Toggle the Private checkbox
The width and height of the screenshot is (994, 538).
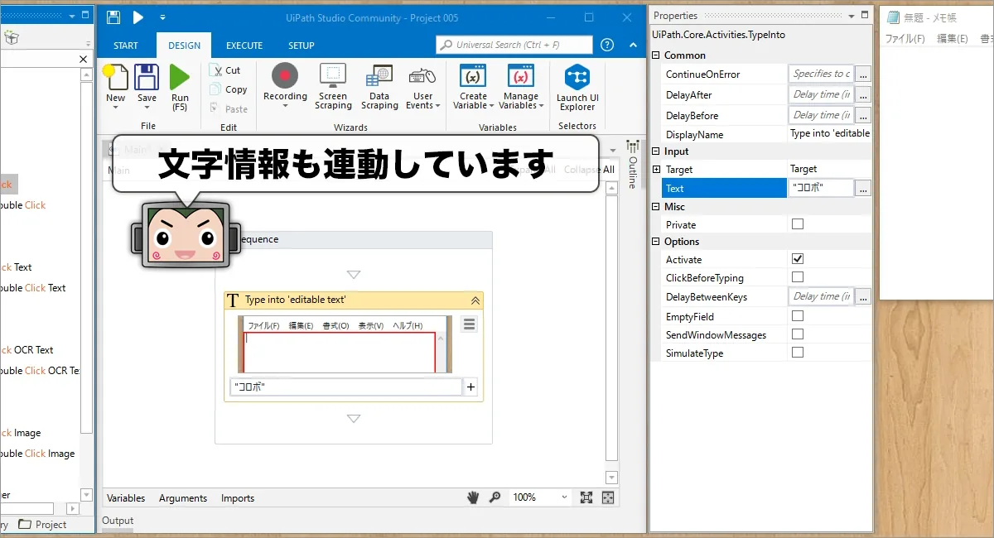click(798, 223)
